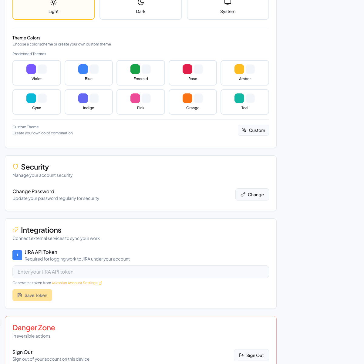
Task: Switch to Dark theme mode
Action: (x=140, y=9)
